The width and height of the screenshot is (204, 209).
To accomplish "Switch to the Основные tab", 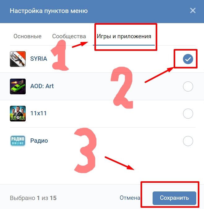I will point(28,36).
